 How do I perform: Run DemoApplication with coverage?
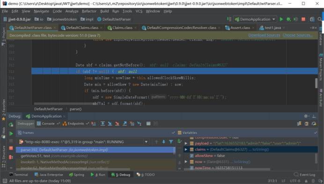(x=296, y=19)
